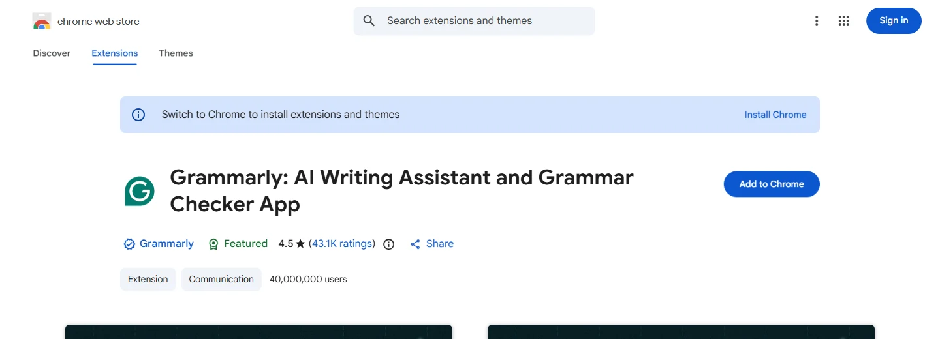Select the Extensions tab
The height and width of the screenshot is (339, 940).
115,53
